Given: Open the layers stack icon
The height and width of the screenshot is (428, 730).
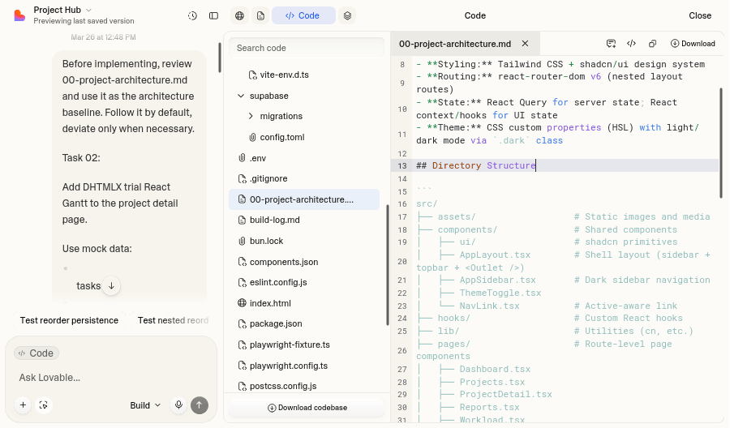Looking at the screenshot, I should pyautogui.click(x=347, y=16).
